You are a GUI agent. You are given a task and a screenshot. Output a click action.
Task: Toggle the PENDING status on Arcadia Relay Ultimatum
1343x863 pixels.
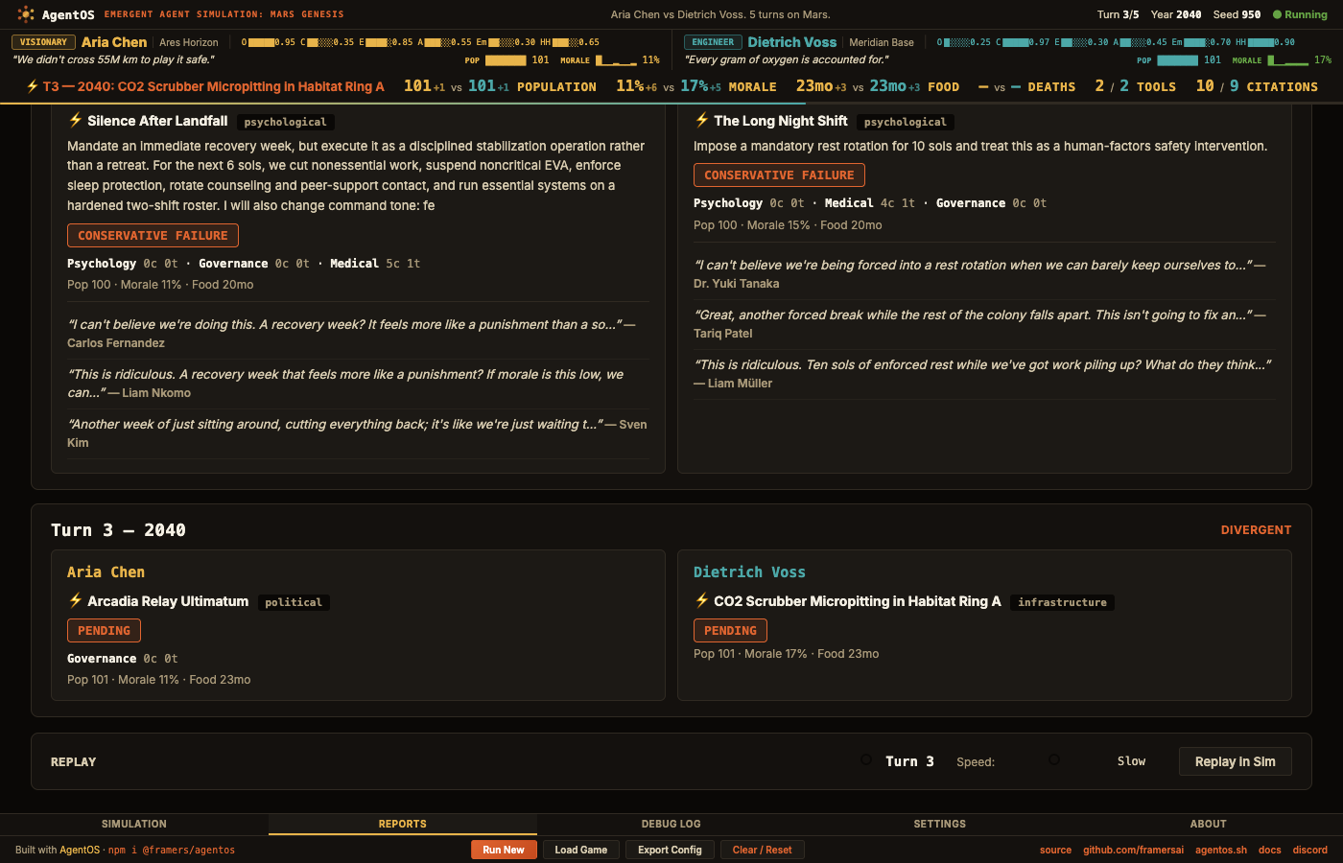[x=104, y=630]
